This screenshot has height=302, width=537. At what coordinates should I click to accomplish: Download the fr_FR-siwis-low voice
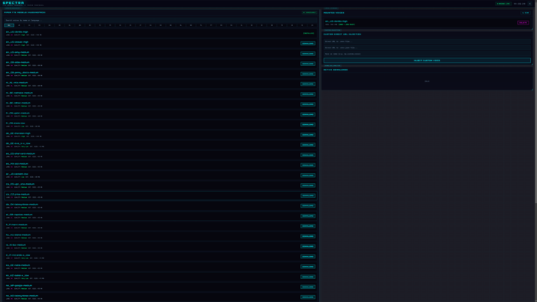(308, 124)
